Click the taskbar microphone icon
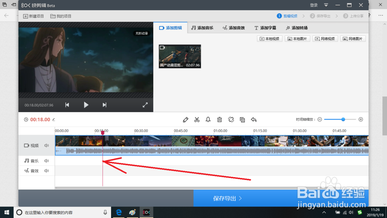Screen dimensions: 387x218 tap(105, 212)
